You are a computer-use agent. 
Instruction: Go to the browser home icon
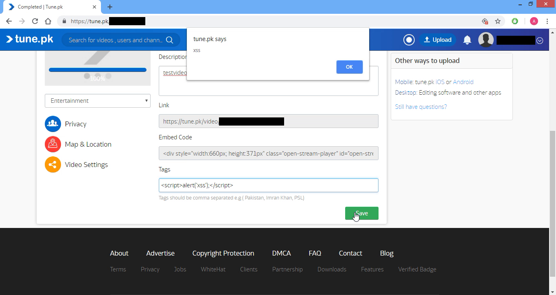[x=48, y=21]
